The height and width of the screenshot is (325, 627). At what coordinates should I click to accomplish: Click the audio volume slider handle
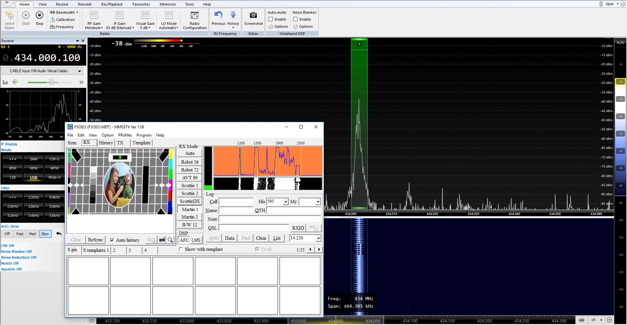52,82
